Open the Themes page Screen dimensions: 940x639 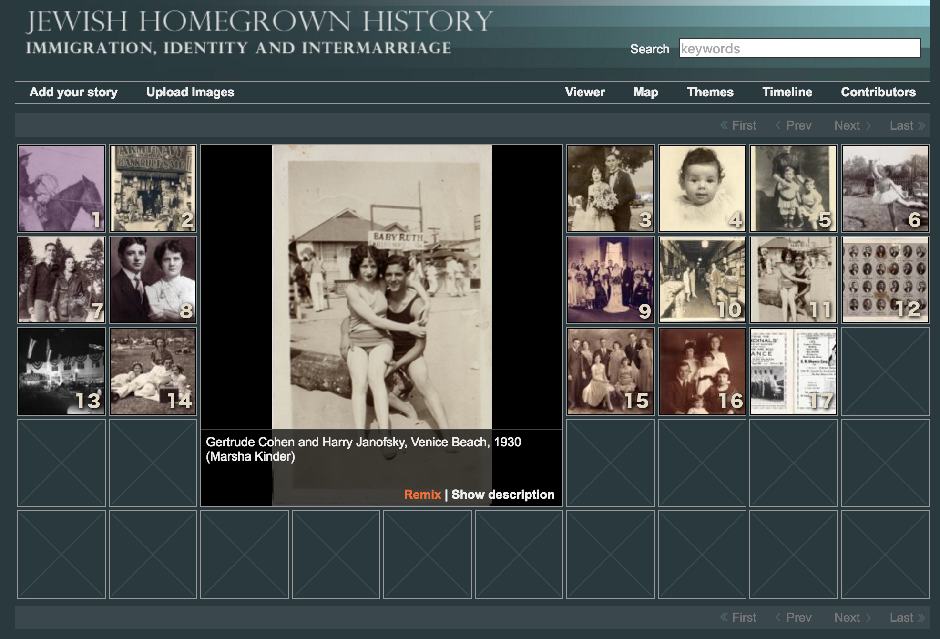[710, 92]
